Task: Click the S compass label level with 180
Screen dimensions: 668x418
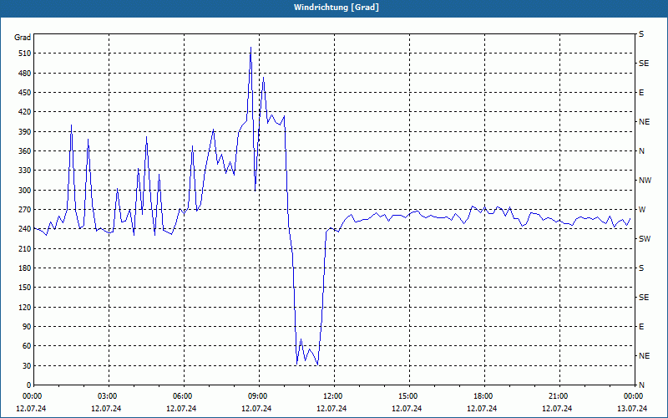Action: [x=641, y=268]
